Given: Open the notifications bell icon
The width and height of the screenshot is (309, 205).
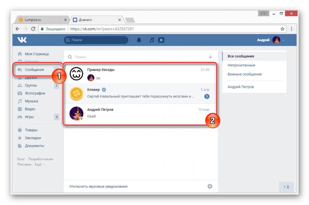Looking at the screenshot, I should click(x=139, y=40).
